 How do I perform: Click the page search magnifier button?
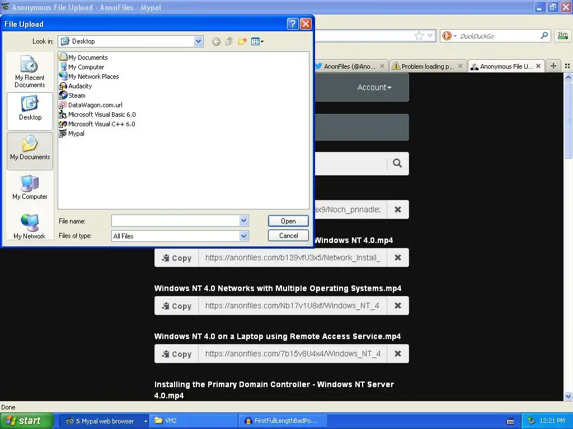(397, 163)
